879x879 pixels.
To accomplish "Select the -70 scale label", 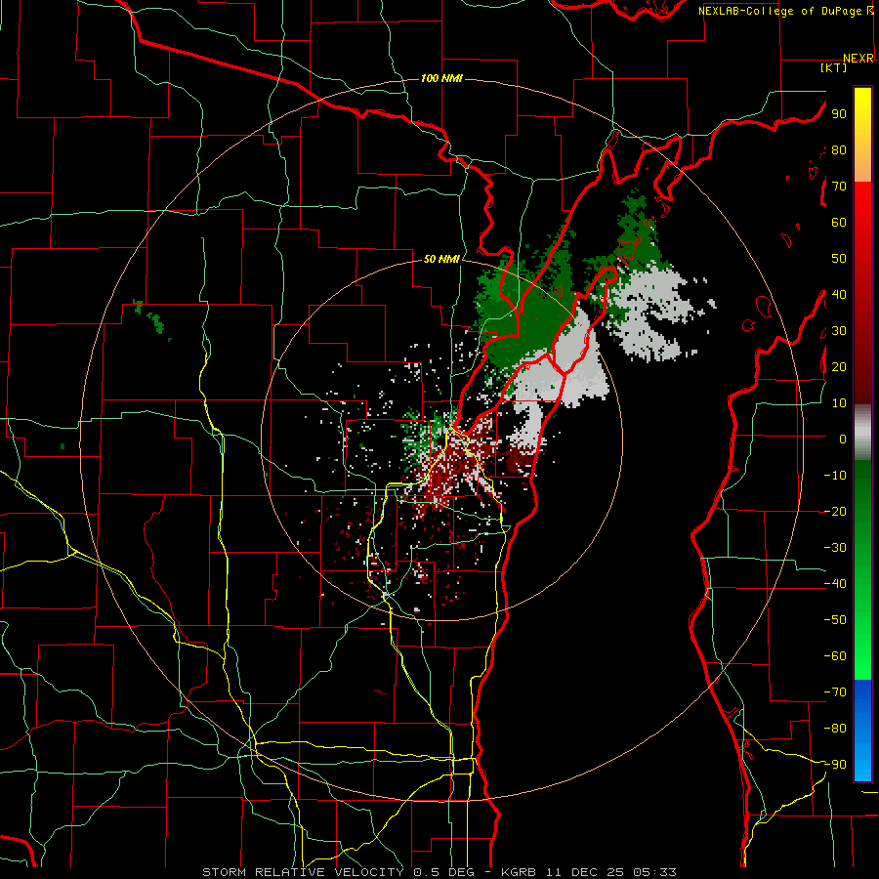I will tap(835, 692).
